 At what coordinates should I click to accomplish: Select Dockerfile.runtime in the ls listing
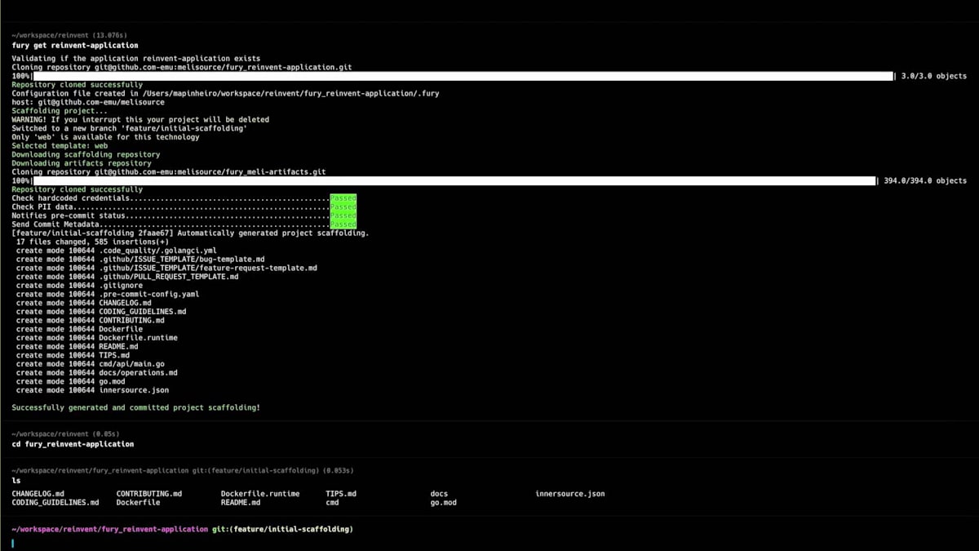click(260, 494)
